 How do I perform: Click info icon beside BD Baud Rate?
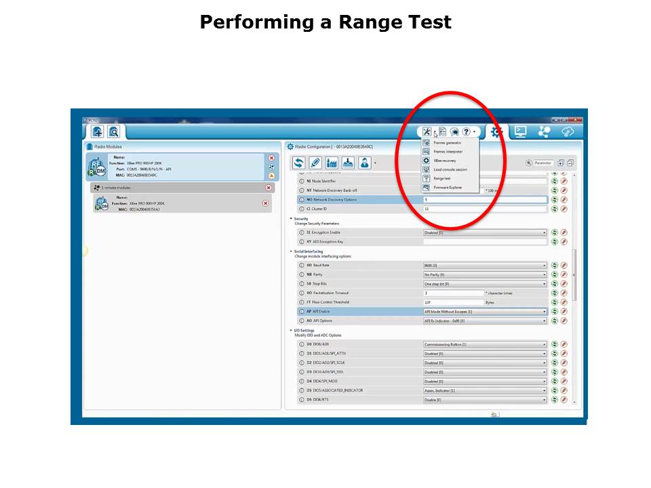click(302, 266)
